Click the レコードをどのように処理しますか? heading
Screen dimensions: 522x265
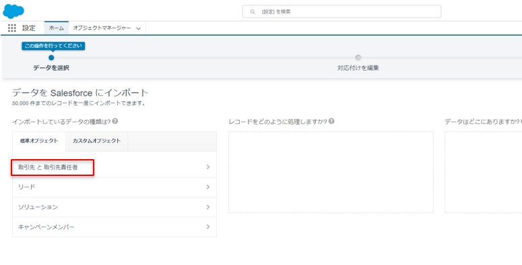click(x=278, y=121)
